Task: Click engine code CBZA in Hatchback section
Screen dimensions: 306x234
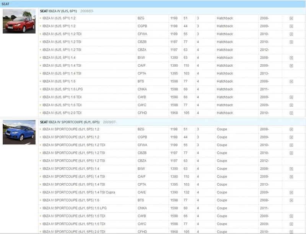Action: pyautogui.click(x=142, y=50)
